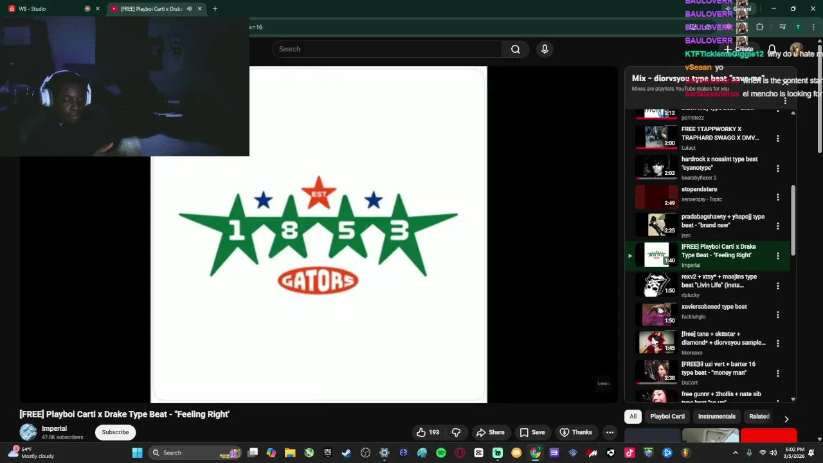The height and width of the screenshot is (463, 823).
Task: Play hardrock x nosaint cyanotype thumbnail
Action: point(656,168)
